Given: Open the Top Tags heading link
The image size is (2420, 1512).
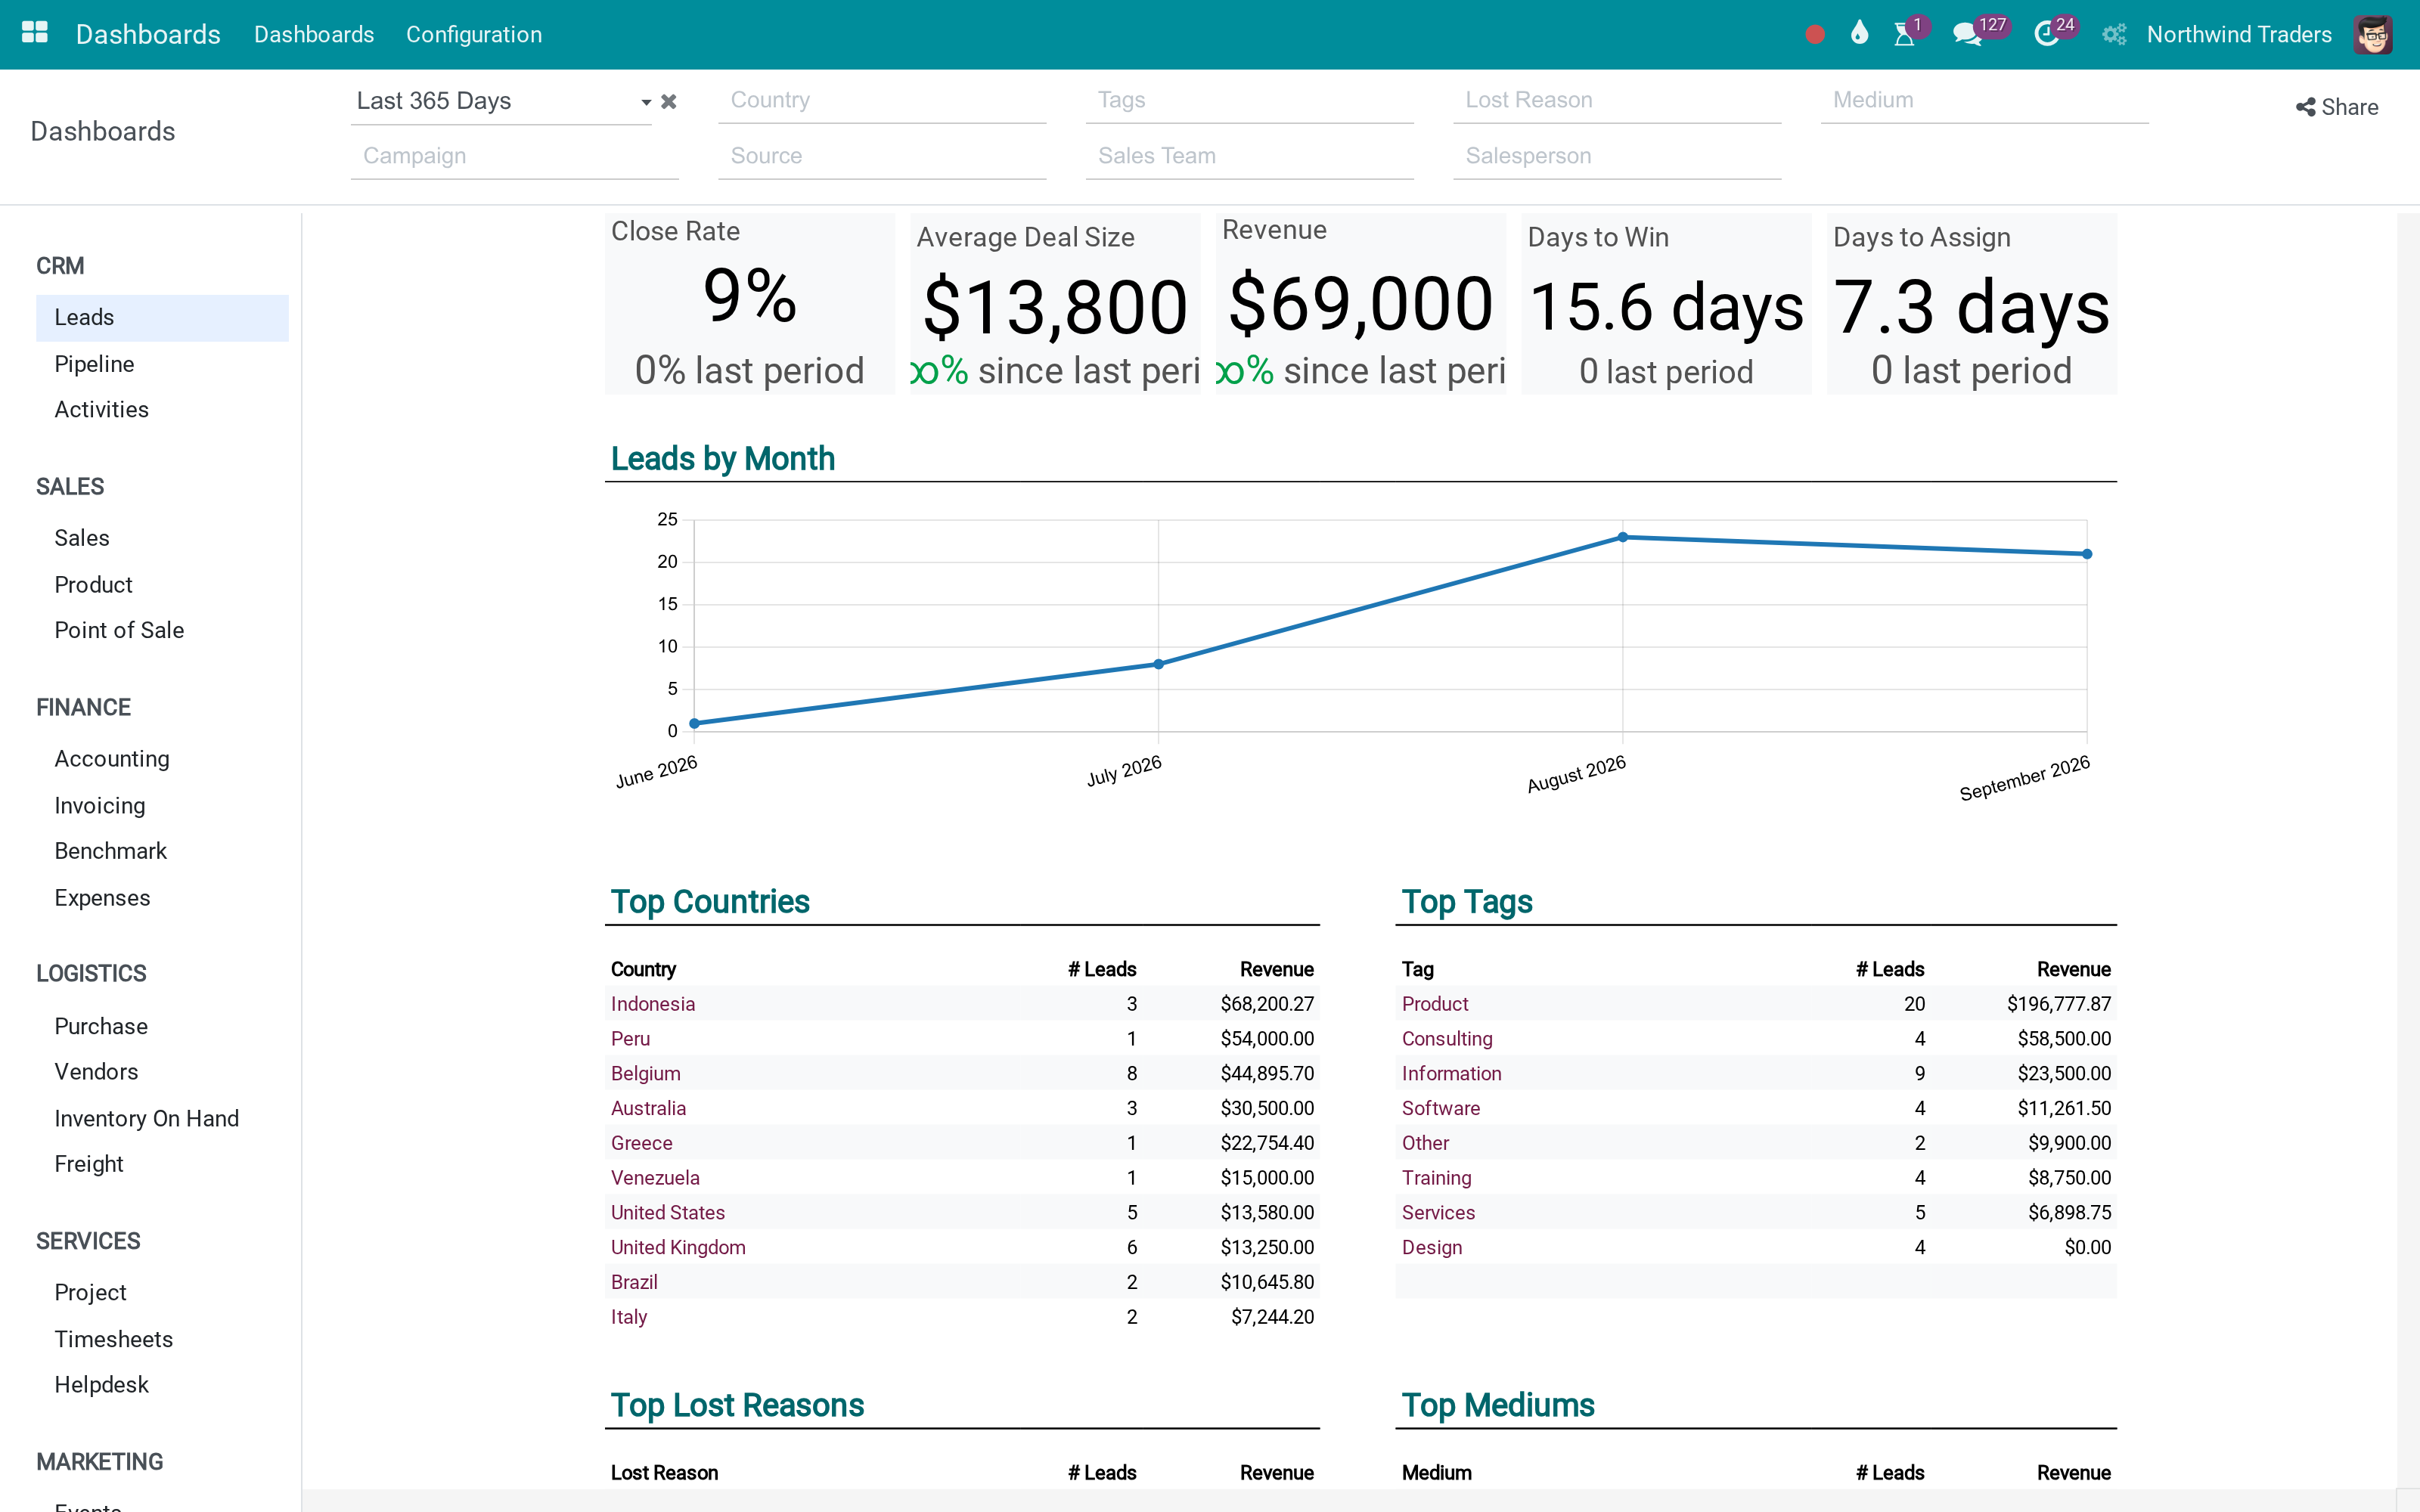Looking at the screenshot, I should [x=1467, y=902].
